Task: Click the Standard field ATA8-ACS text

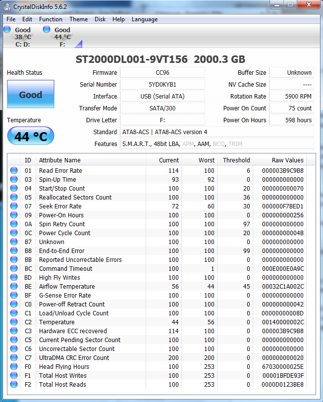Action: tap(217, 132)
